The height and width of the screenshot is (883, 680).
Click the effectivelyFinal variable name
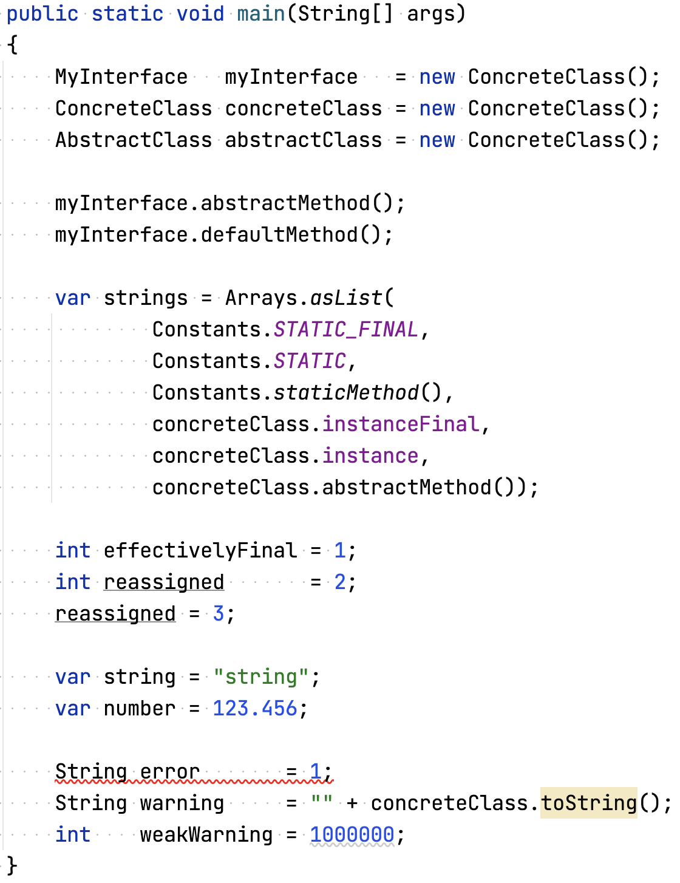(x=200, y=551)
